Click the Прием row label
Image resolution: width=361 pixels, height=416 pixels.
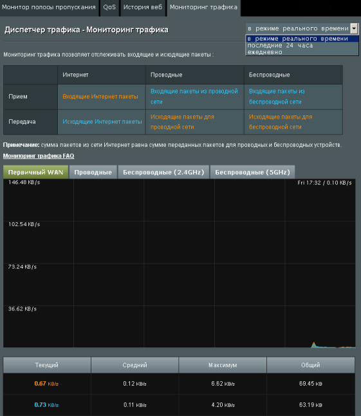(18, 97)
